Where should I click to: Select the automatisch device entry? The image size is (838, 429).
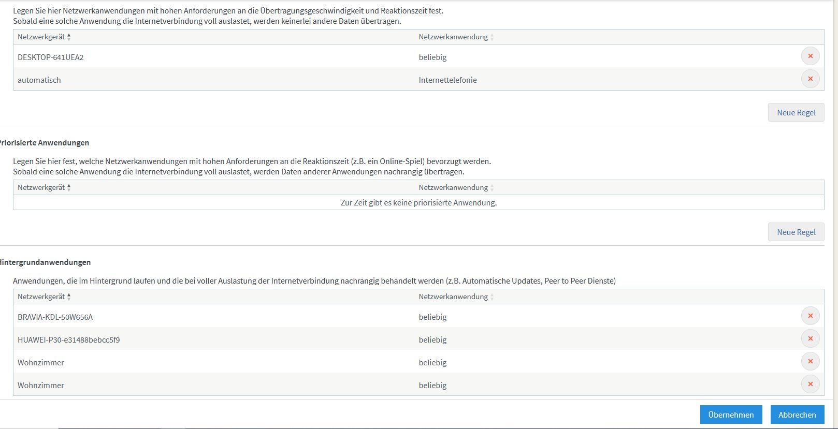39,80
